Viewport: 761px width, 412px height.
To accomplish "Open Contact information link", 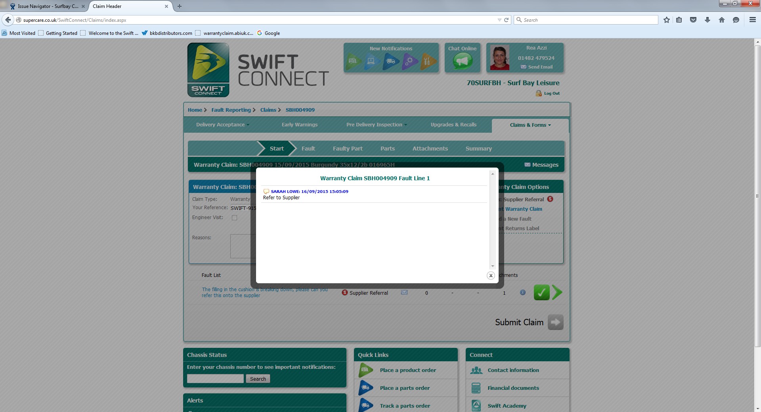I will 513,370.
